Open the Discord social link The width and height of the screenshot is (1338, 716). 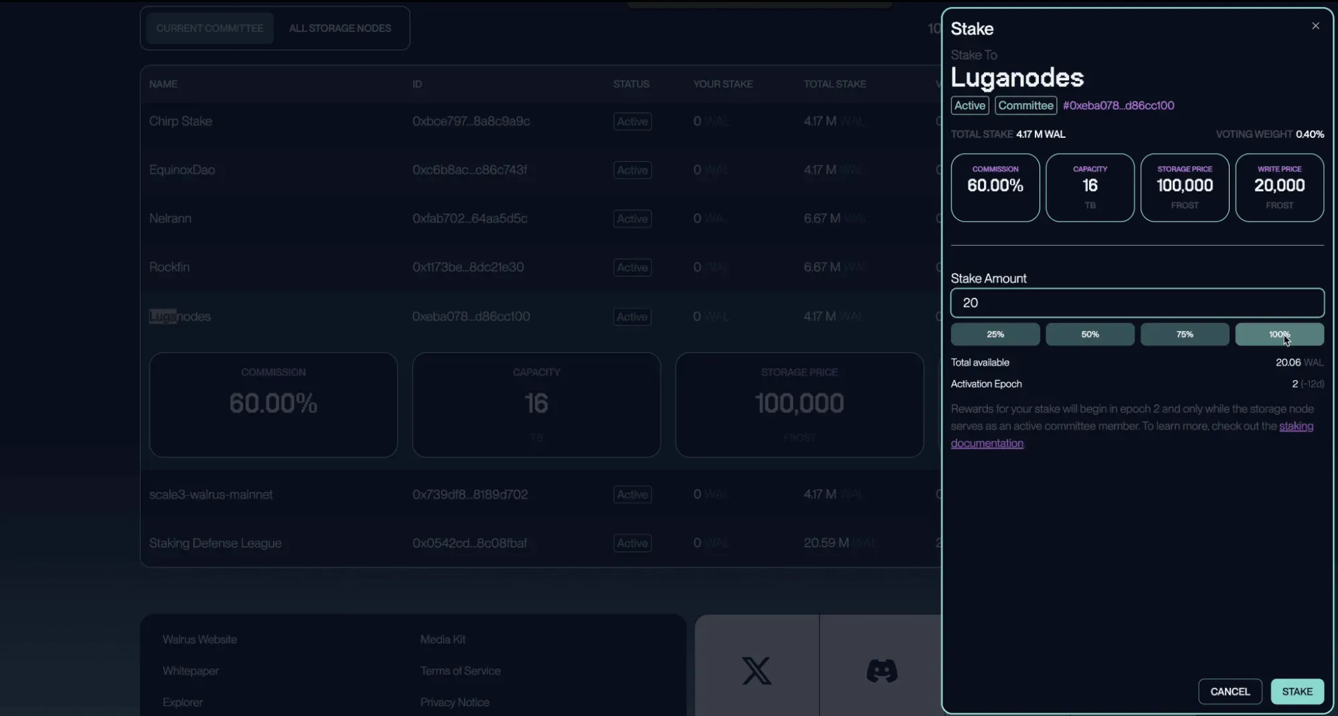click(882, 670)
